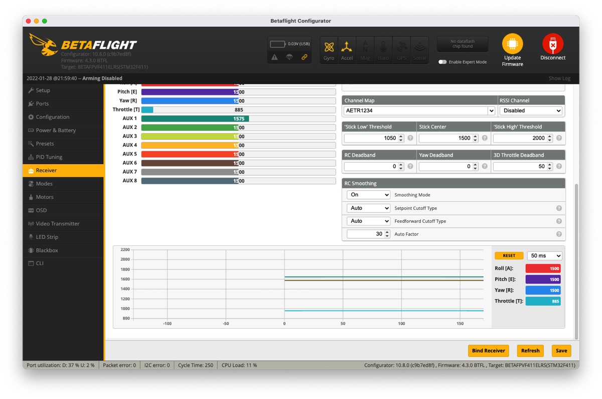Click the orange link status icon

tap(304, 57)
